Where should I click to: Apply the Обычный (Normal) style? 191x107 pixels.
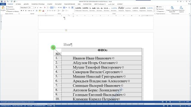pyautogui.click(x=78, y=9)
